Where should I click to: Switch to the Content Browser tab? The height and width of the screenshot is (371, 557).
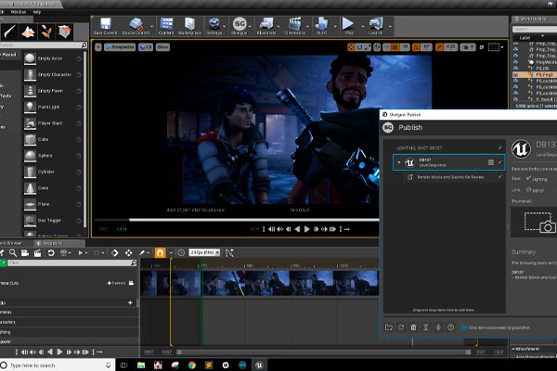pyautogui.click(x=11, y=243)
